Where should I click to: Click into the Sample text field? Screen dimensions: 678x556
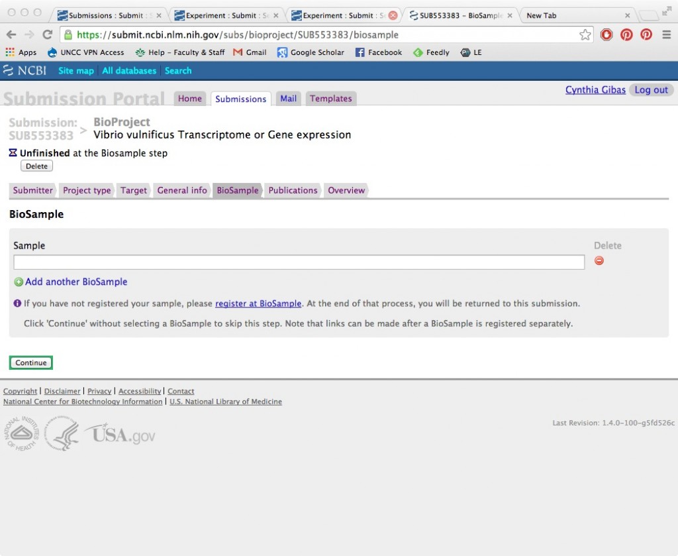coord(299,262)
